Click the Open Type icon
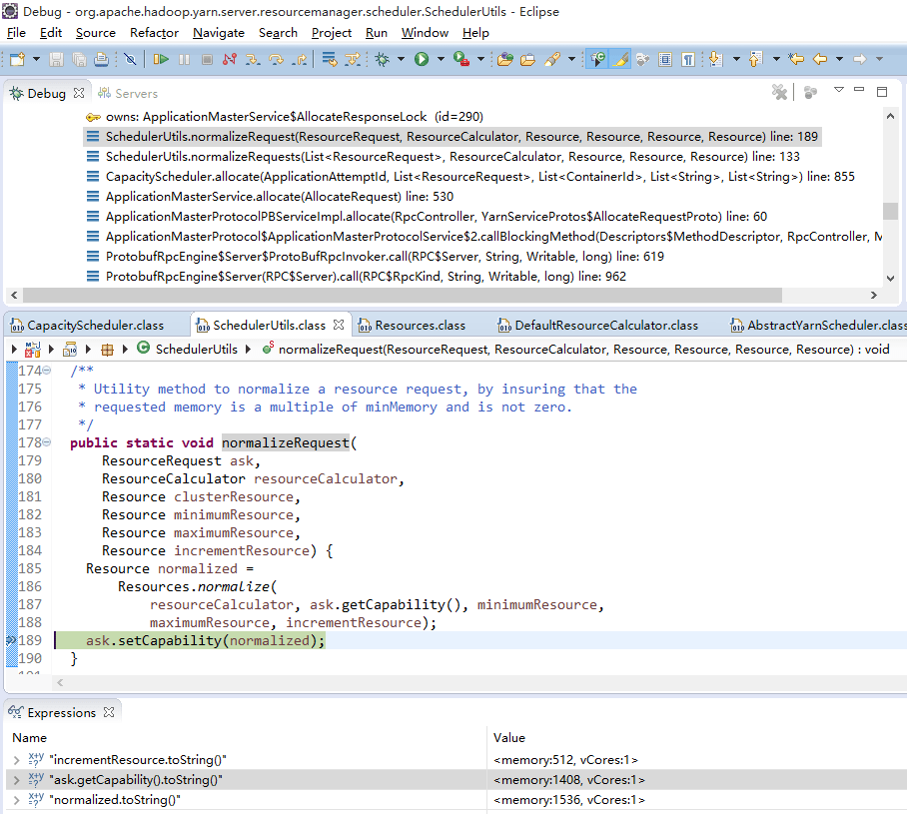 (505, 59)
